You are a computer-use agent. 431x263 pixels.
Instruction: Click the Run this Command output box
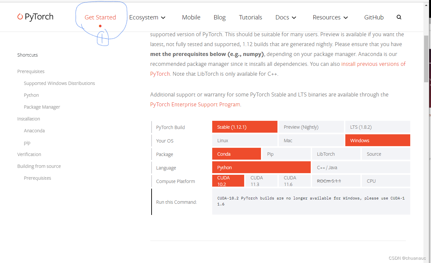(311, 201)
